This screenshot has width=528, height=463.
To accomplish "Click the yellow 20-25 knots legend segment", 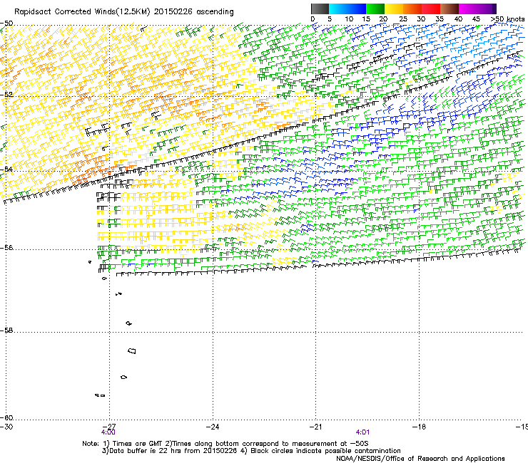I will (394, 9).
